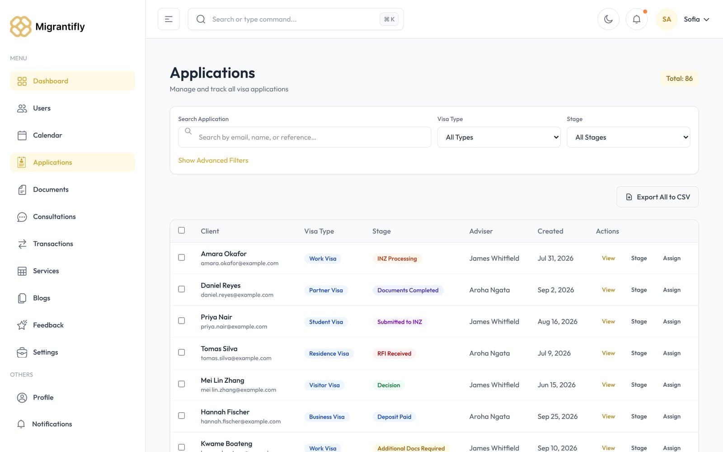Navigate to Settings menu item
Screen dimensions: 723x452
72,352
